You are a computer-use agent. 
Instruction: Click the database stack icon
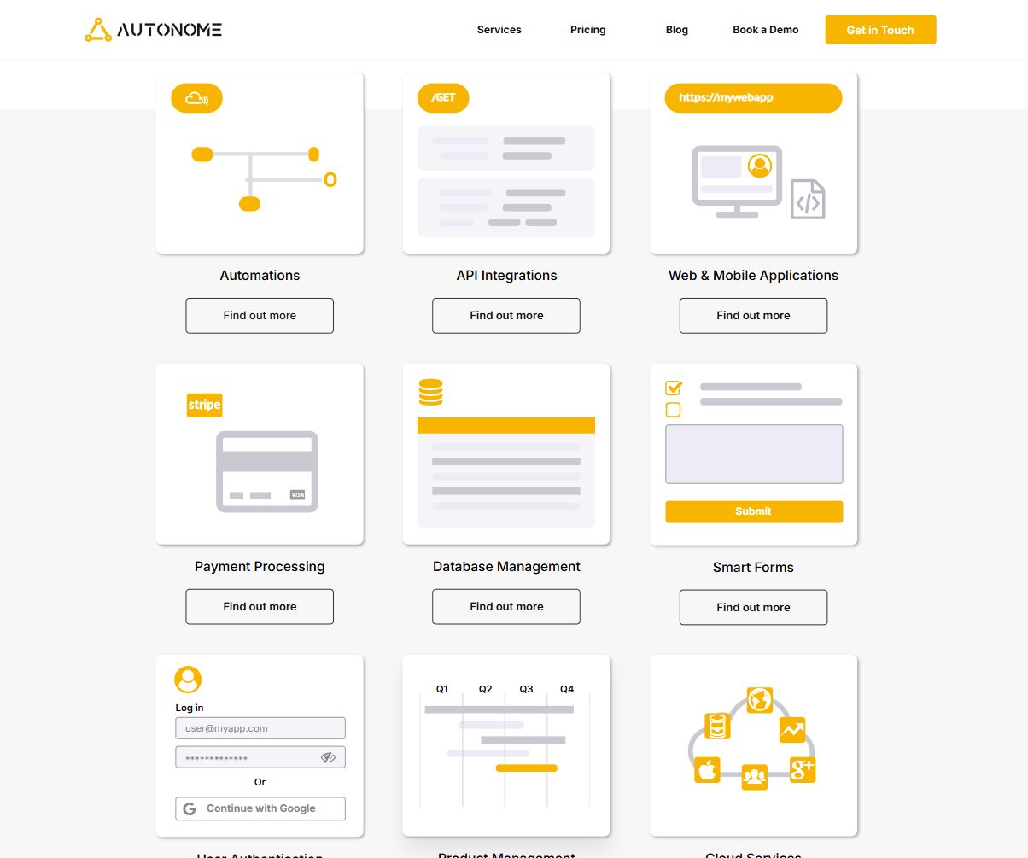click(x=430, y=392)
